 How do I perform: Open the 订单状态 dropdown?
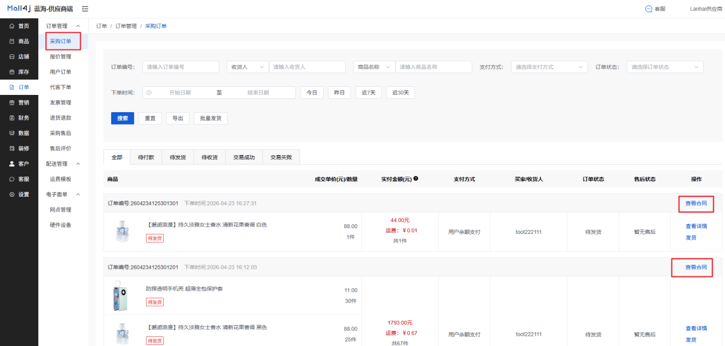click(665, 67)
